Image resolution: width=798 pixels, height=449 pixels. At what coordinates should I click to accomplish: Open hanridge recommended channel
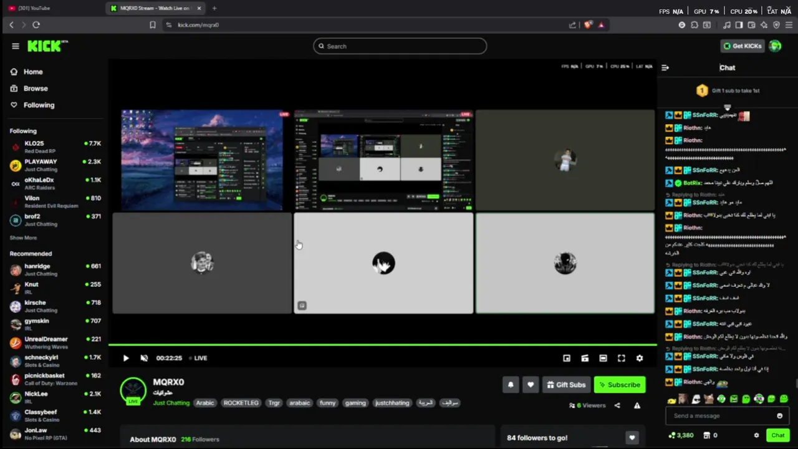click(x=55, y=269)
